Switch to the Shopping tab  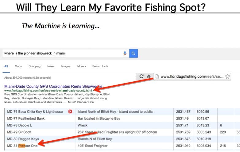pos(34,66)
